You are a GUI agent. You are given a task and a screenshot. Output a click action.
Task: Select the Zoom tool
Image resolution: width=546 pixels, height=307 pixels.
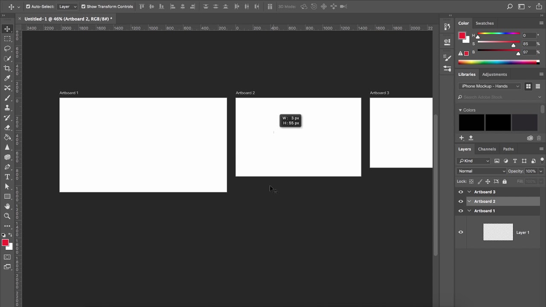click(x=7, y=216)
